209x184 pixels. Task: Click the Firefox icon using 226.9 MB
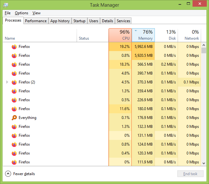pyautogui.click(x=14, y=100)
